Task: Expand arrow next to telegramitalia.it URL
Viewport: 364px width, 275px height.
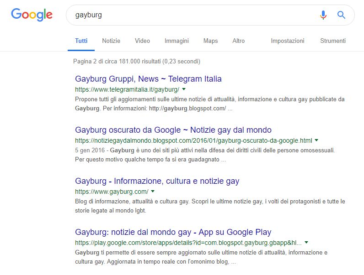Action: [x=184, y=89]
